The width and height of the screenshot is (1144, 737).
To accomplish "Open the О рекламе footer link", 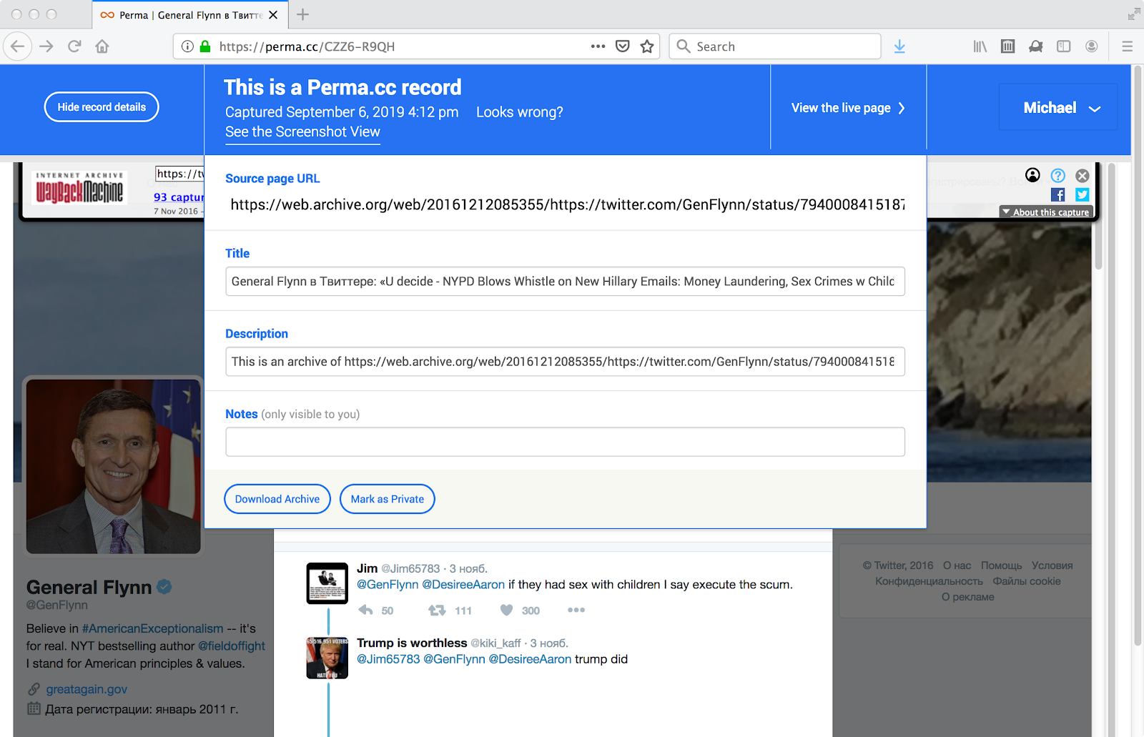I will 968,597.
